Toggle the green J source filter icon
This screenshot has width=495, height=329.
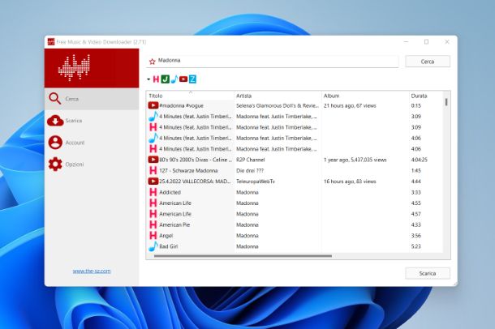point(165,79)
